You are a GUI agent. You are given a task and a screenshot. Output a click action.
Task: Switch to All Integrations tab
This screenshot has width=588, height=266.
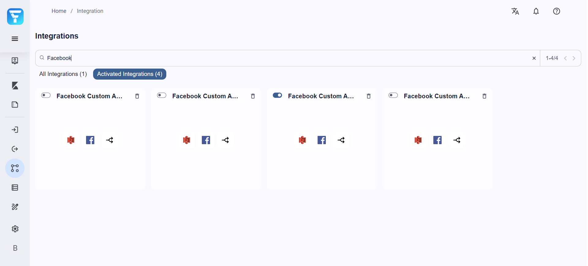(62, 74)
